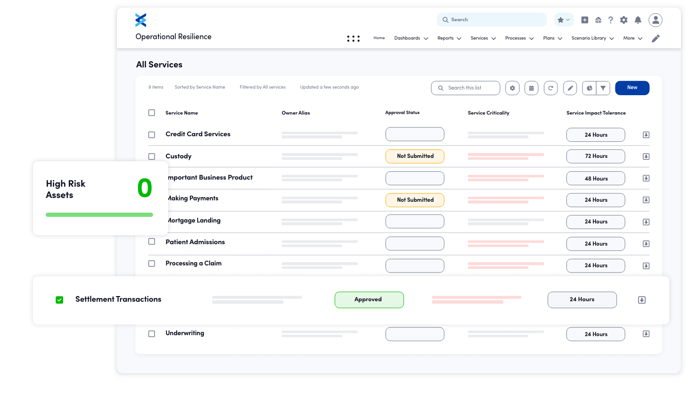The image size is (688, 396).
Task: Open row actions for Underwriting
Action: click(x=646, y=334)
